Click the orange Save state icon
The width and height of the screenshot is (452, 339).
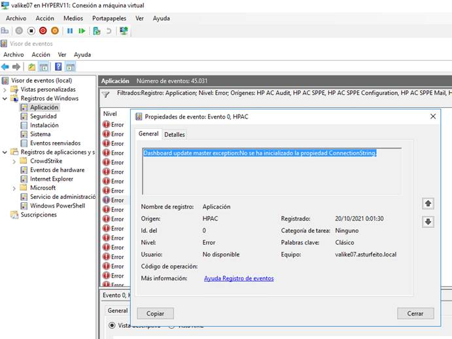[55, 31]
